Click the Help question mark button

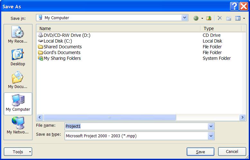coord(234,6)
